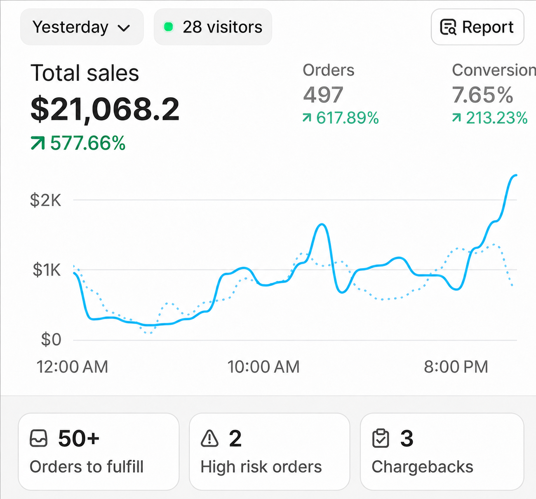Click the Report magnifier icon

coord(448,27)
